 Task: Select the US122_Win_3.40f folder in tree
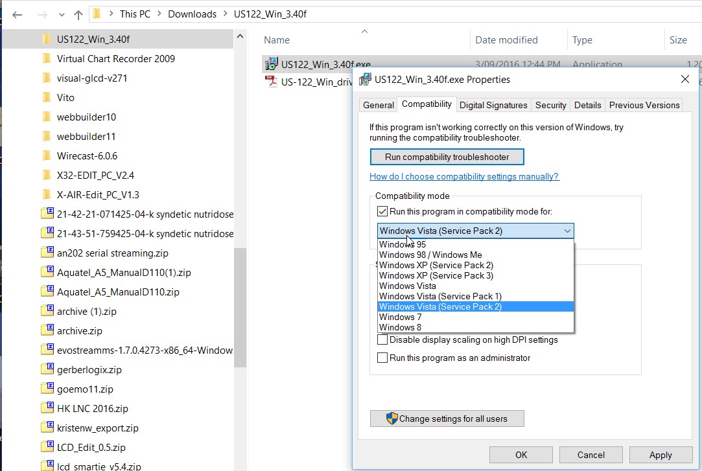93,40
